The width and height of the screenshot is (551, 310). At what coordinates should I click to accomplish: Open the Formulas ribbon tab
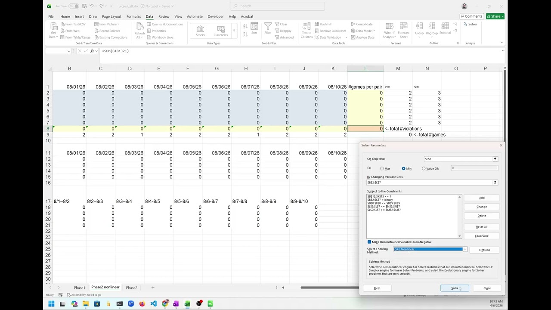[x=133, y=16]
